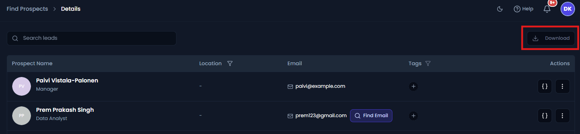This screenshot has height=134, width=580.
Task: Select the Prem Prakash Singh name
Action: [x=65, y=110]
